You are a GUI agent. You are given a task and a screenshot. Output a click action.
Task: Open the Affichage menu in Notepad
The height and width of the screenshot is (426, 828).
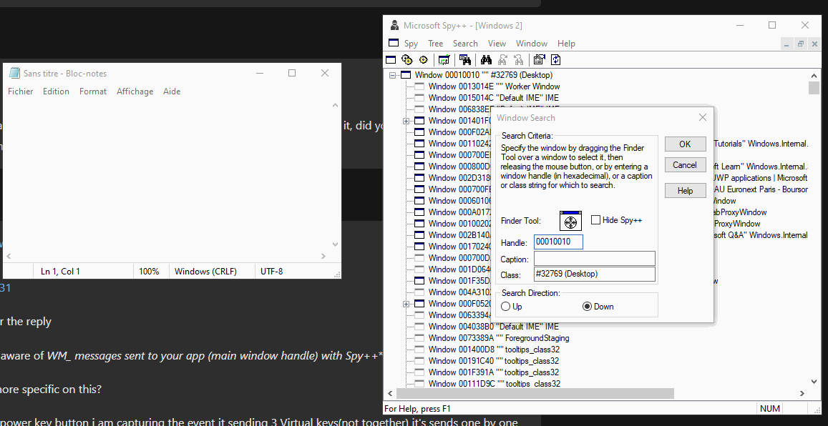[x=135, y=91]
